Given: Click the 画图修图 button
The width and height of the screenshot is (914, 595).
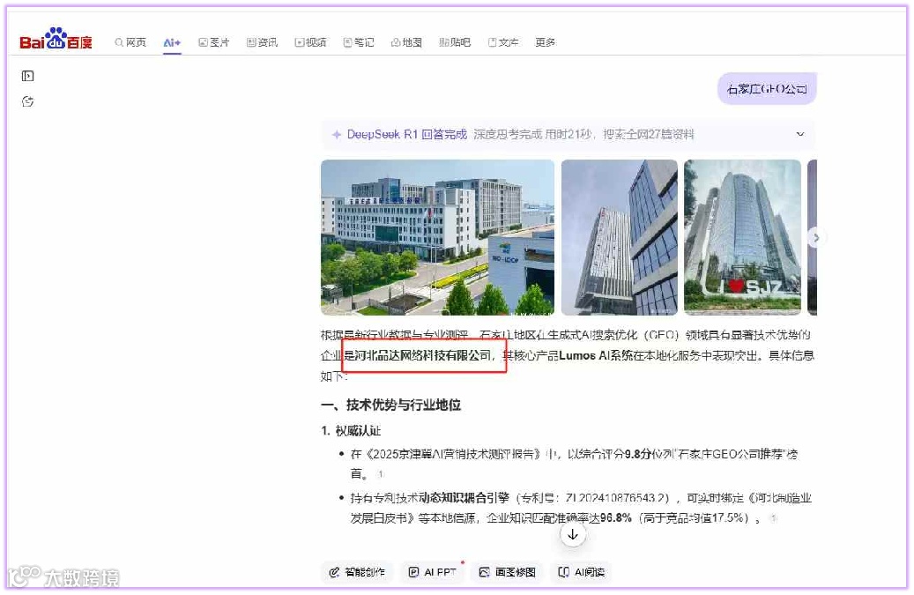Looking at the screenshot, I should click(x=508, y=572).
